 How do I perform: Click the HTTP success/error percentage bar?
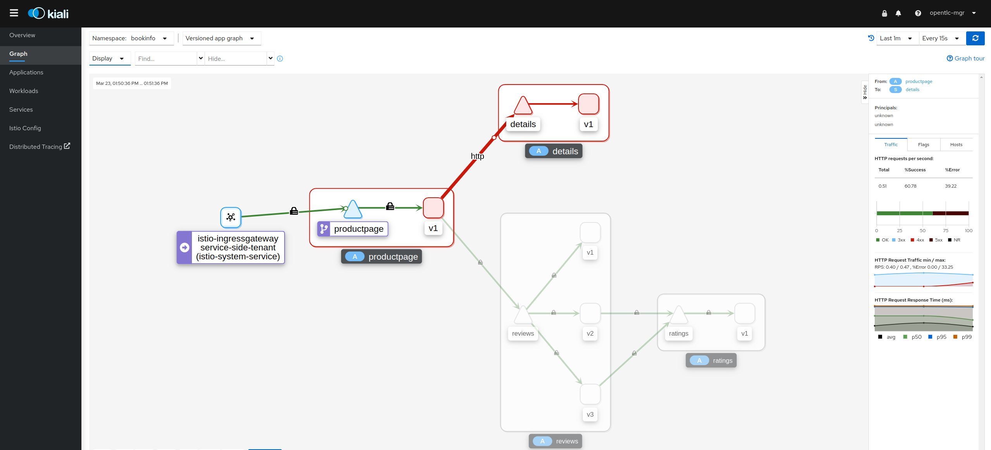pyautogui.click(x=922, y=213)
